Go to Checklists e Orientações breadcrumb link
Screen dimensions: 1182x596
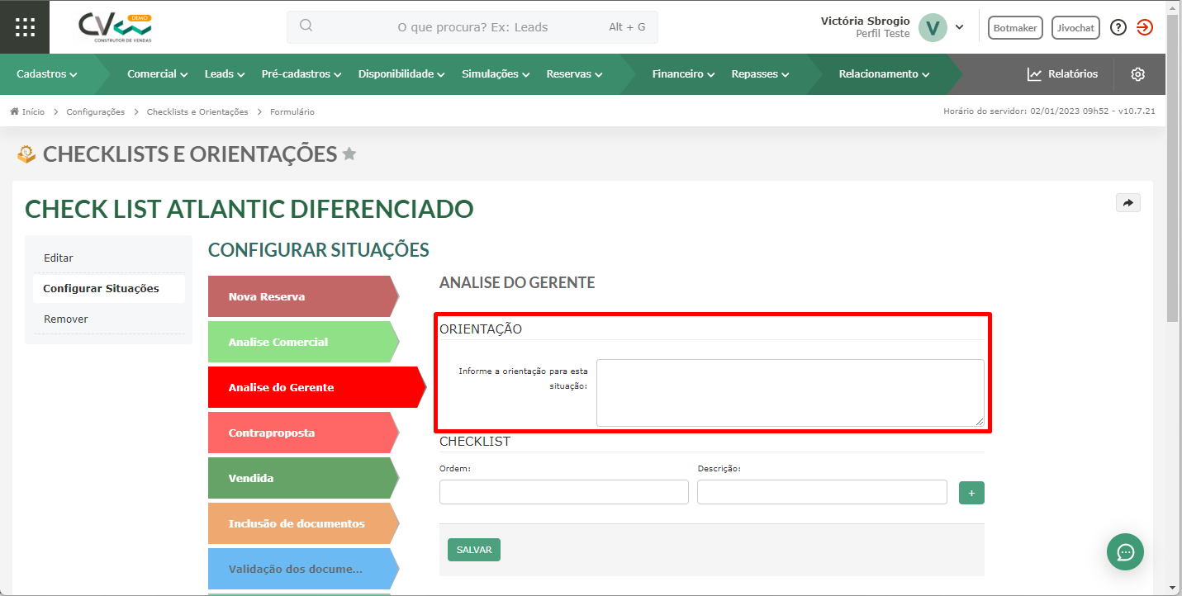pos(197,111)
